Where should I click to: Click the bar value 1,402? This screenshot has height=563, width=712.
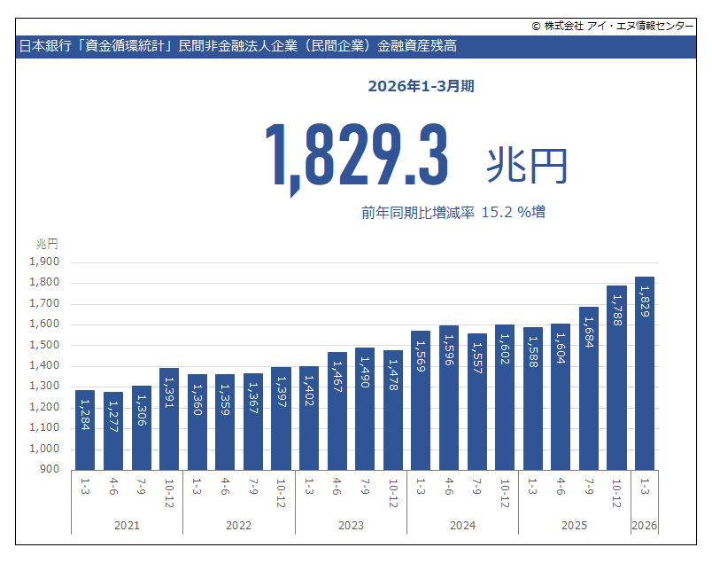[309, 390]
